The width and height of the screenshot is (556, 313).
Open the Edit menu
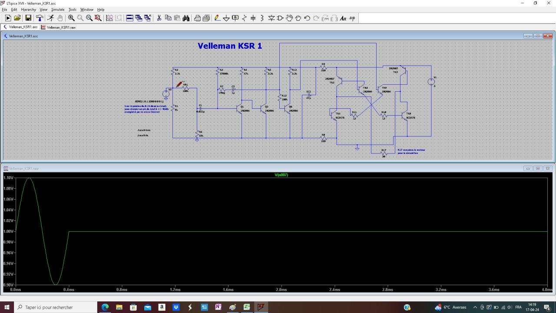pyautogui.click(x=14, y=9)
